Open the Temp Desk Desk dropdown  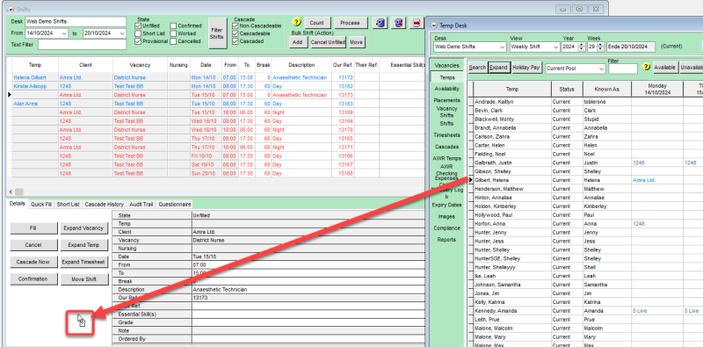coord(502,47)
